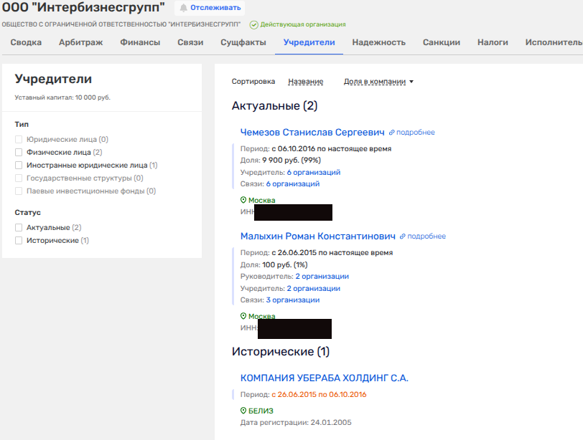Enable the Физические лица checkbox

[x=19, y=153]
